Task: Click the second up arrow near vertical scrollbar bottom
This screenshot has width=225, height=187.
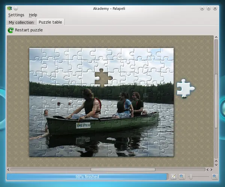Action: pyautogui.click(x=216, y=161)
